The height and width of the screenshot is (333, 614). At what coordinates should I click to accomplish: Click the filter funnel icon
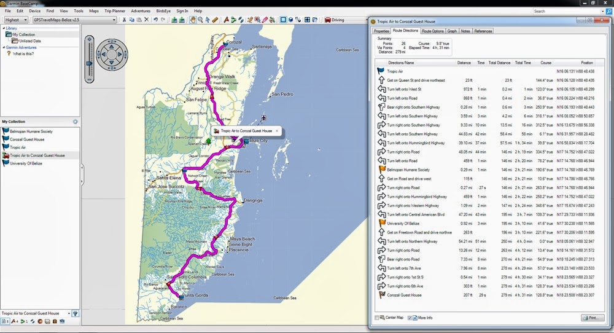pyautogui.click(x=75, y=313)
